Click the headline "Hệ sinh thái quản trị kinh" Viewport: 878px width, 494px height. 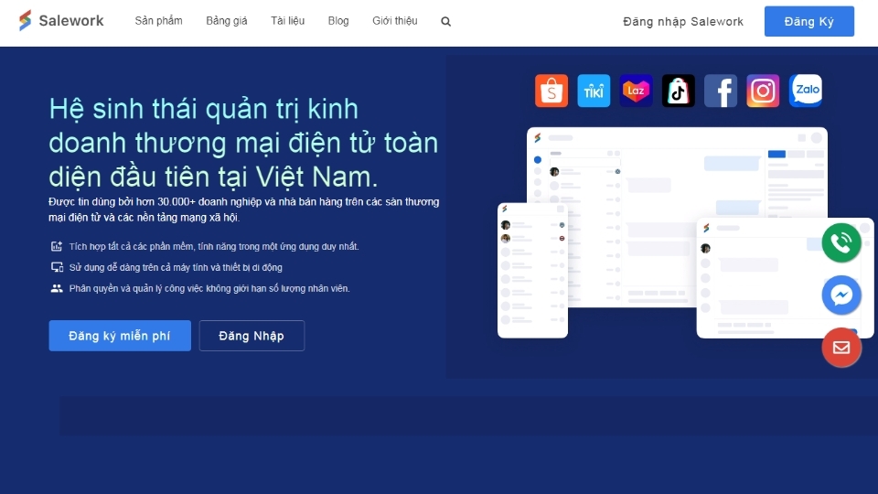tap(203, 109)
